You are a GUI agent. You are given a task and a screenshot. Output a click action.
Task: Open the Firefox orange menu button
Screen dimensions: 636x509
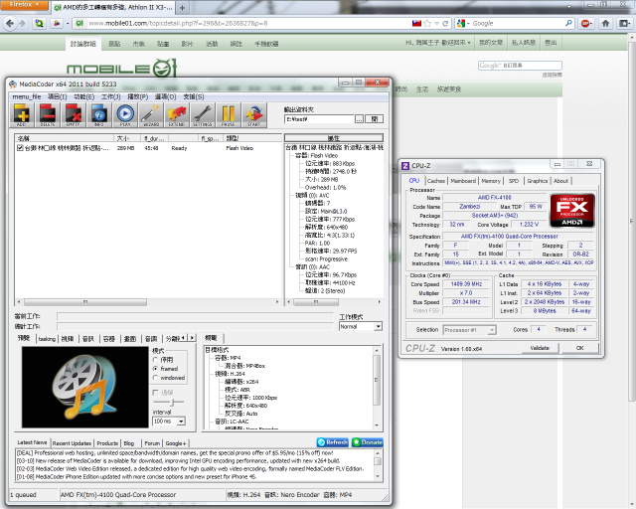[x=24, y=5]
